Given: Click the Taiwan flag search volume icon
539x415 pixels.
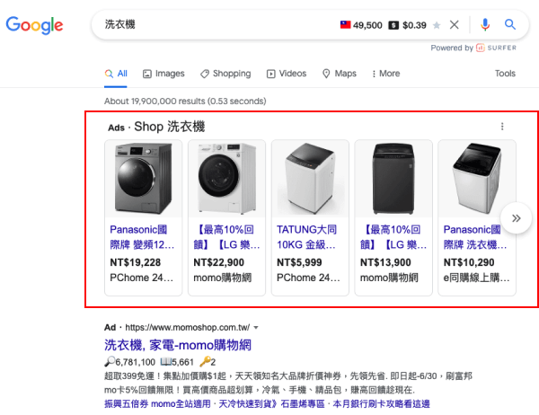Looking at the screenshot, I should 345,25.
